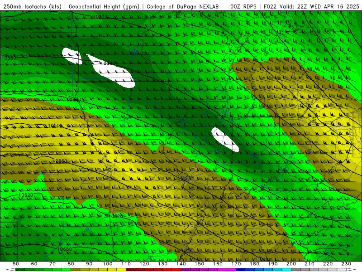This screenshot has height=272, width=362.
Task: Click the 230 value on the color scale
Action: 346,264
